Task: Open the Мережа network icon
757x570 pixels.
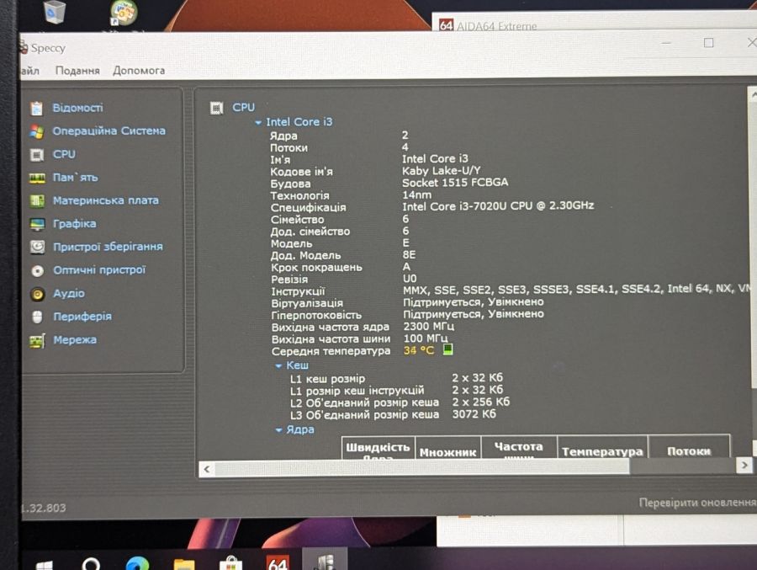Action: pyautogui.click(x=37, y=340)
